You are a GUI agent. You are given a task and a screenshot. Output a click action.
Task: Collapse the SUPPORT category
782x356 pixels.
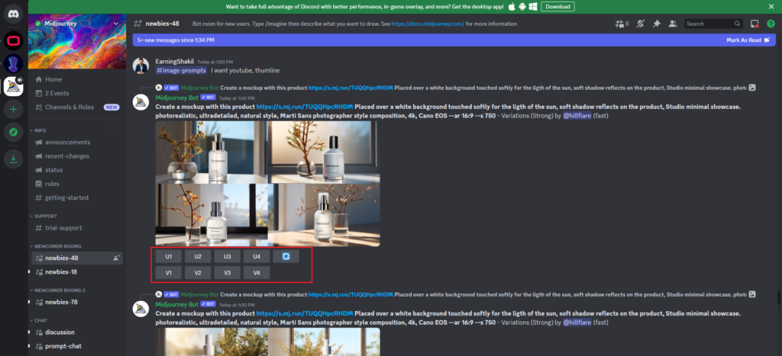coord(45,216)
